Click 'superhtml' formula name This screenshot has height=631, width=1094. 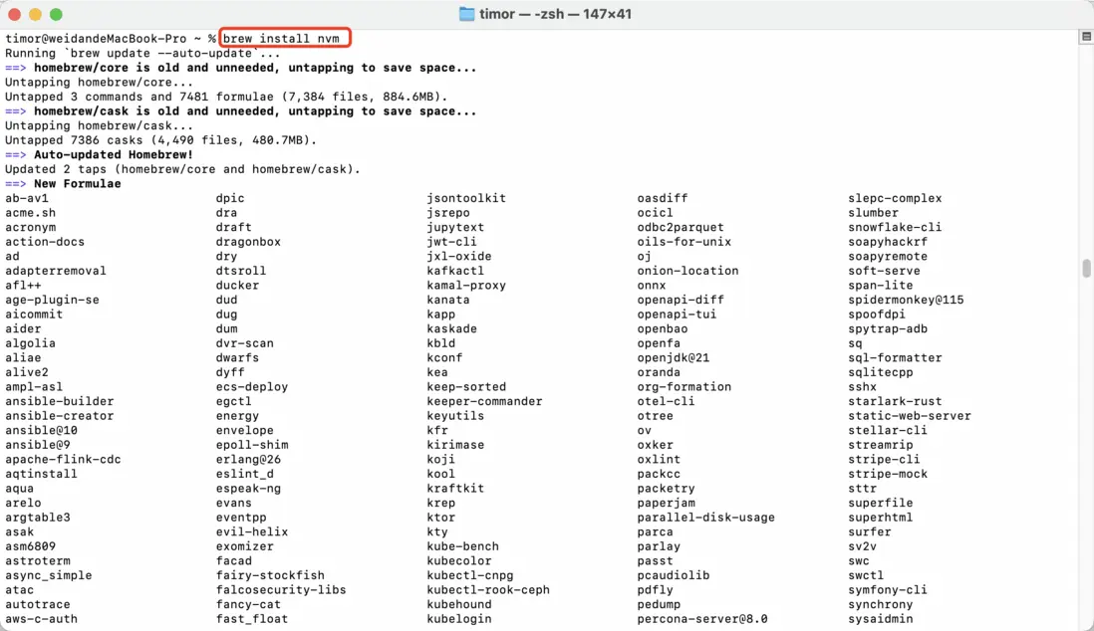(x=881, y=519)
